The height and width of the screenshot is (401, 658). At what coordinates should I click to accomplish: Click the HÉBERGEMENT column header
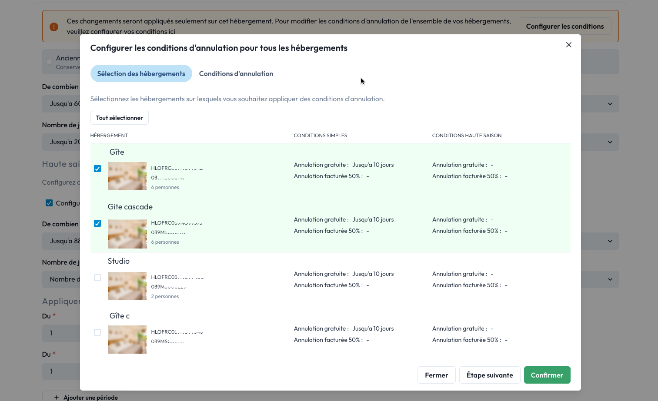click(x=109, y=136)
